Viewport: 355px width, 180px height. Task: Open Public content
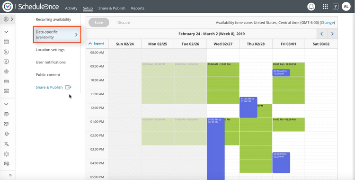pos(48,75)
